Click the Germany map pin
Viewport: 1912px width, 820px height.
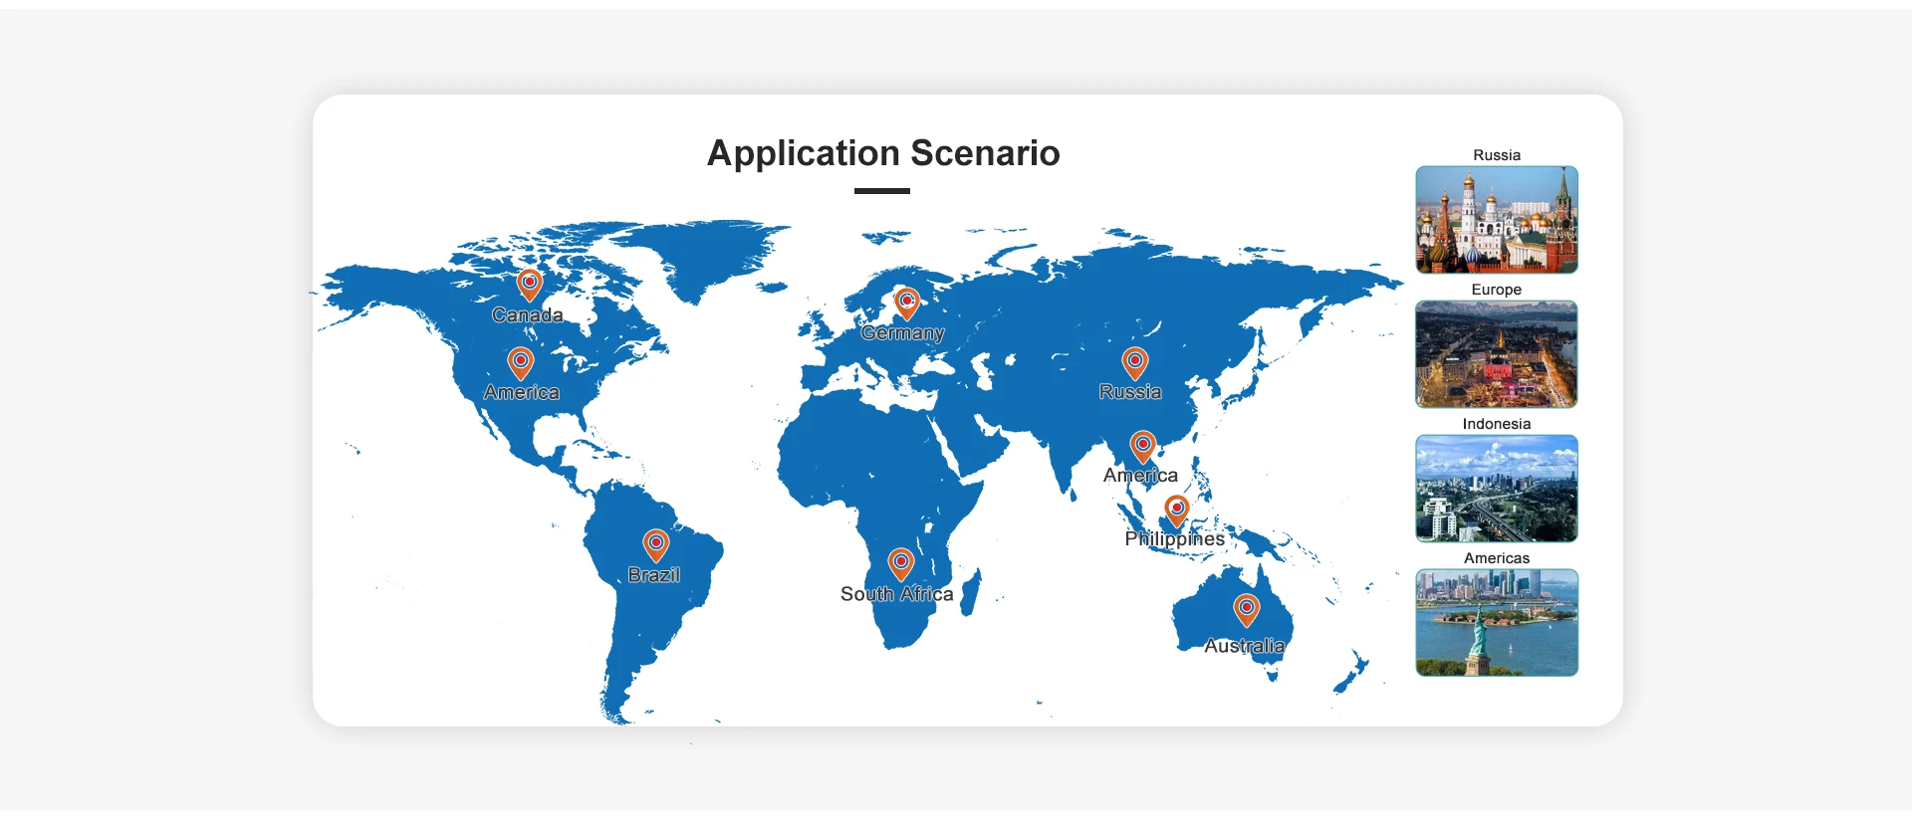coord(906,302)
